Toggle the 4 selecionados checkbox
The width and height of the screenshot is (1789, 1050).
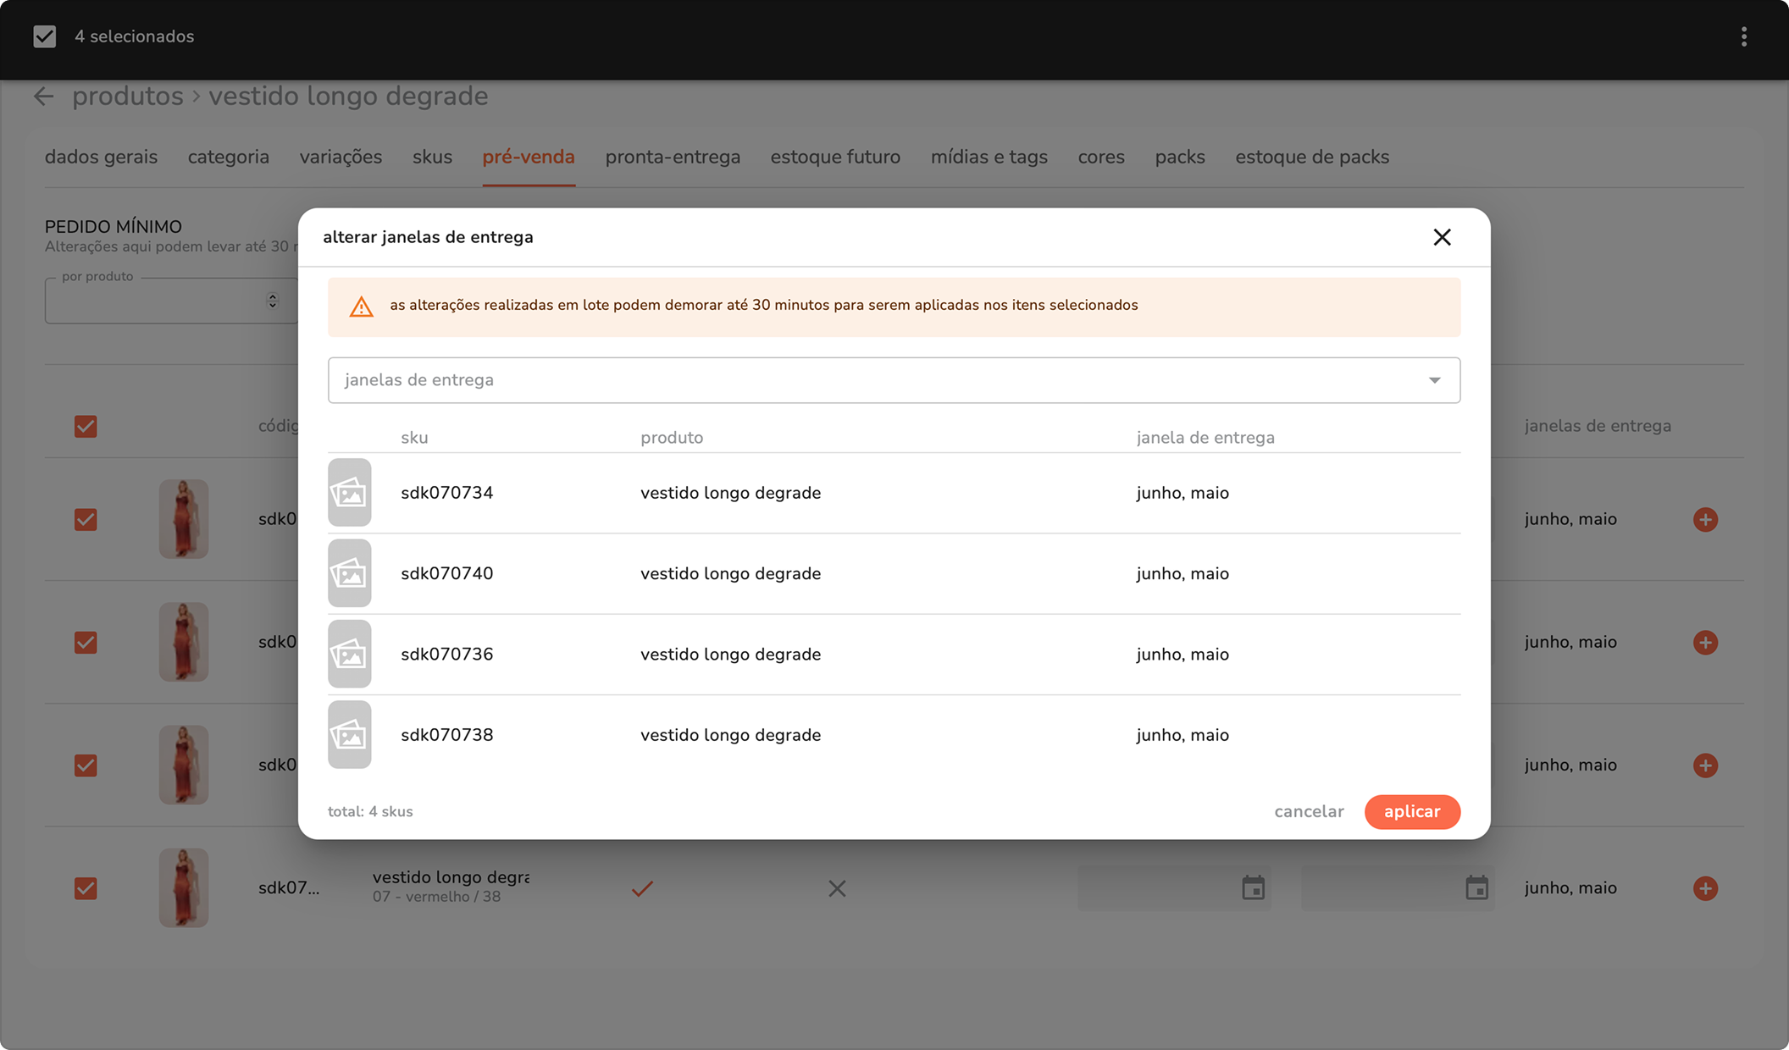click(45, 36)
